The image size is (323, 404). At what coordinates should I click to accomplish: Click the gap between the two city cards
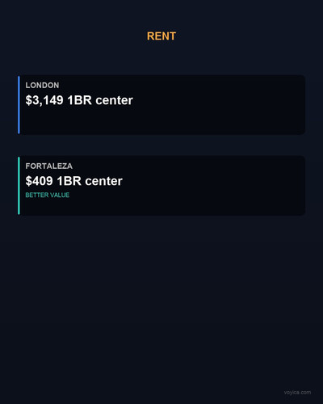click(x=161, y=145)
